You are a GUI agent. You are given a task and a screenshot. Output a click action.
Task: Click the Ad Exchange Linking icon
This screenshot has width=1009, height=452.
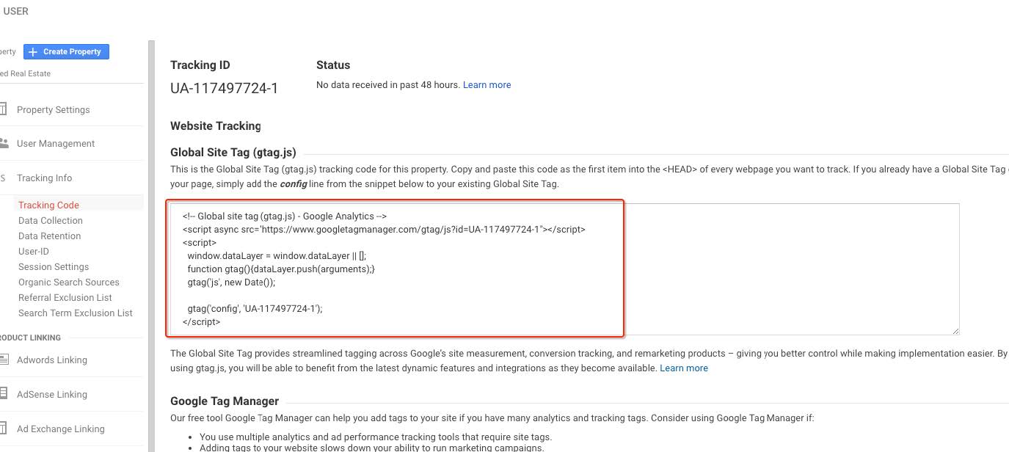pyautogui.click(x=4, y=429)
